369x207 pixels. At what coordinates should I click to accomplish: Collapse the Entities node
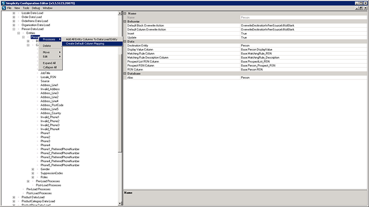(19, 33)
